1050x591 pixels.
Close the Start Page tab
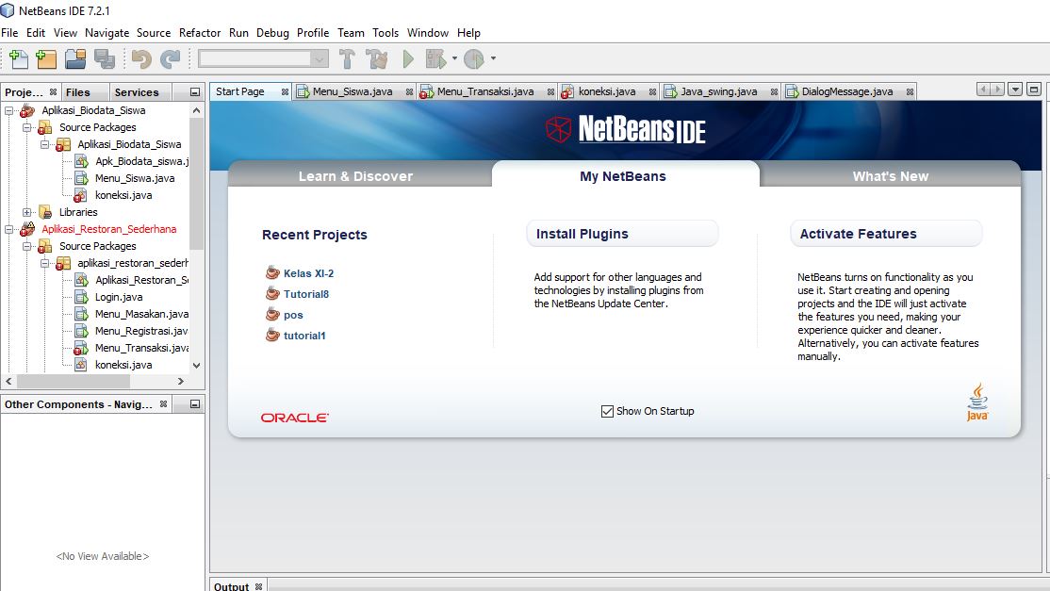tap(285, 91)
